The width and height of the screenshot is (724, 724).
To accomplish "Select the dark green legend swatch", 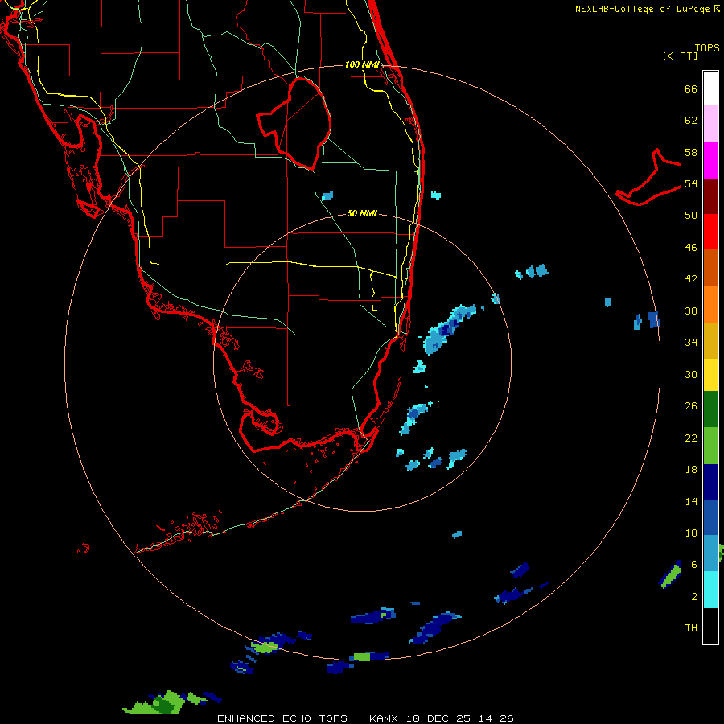I will [x=710, y=409].
